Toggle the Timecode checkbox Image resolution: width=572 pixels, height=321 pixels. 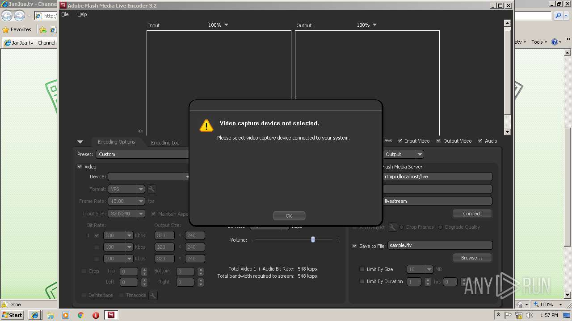coord(122,295)
